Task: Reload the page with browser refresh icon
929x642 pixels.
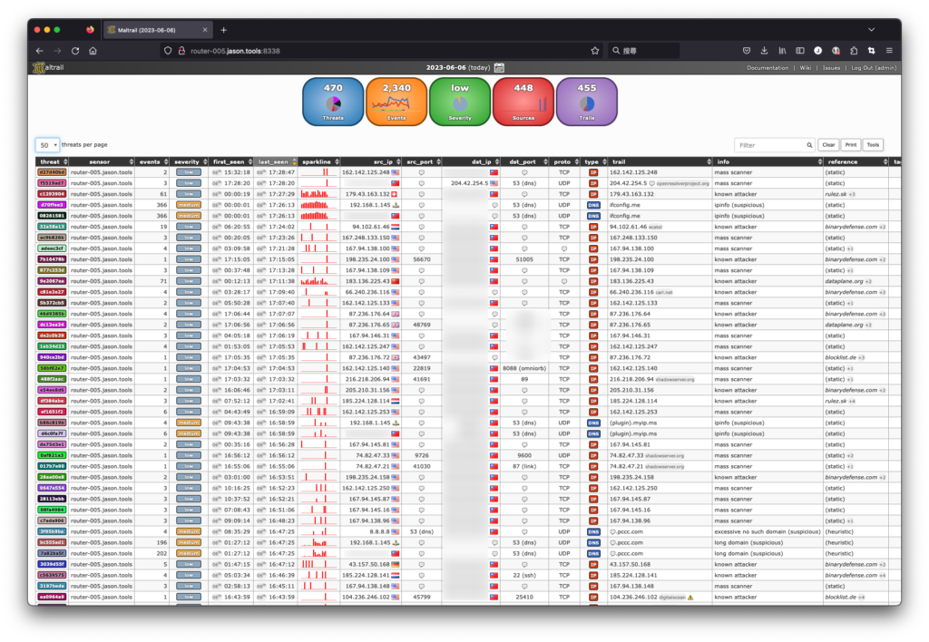Action: pyautogui.click(x=75, y=51)
